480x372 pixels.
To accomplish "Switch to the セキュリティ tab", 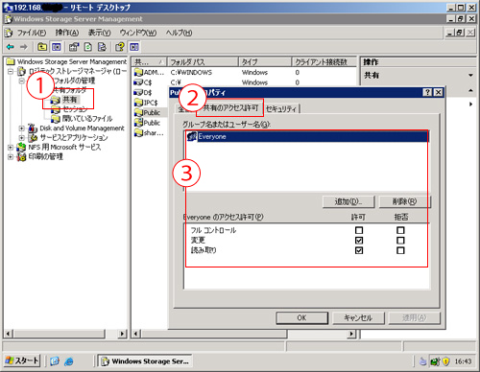I will tap(281, 109).
